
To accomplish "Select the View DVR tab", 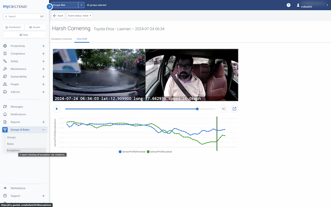I will point(82,39).
